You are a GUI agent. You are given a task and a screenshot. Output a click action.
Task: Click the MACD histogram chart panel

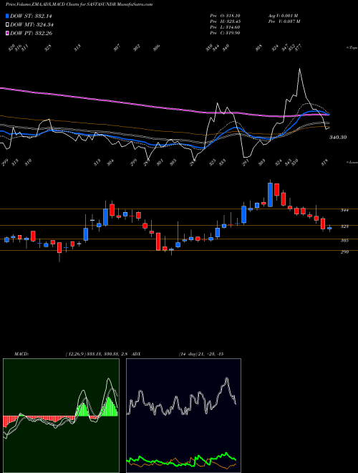click(61, 416)
